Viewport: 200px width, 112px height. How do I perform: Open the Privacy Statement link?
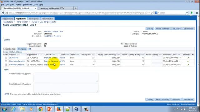188,105
